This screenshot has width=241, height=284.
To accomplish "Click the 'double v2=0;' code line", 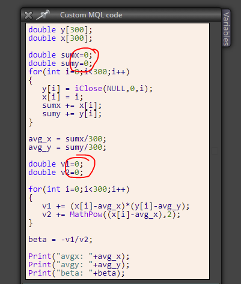I will tap(56, 173).
